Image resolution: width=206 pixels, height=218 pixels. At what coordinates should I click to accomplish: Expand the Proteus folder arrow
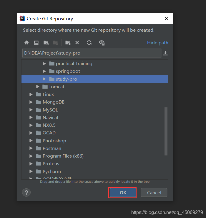point(31,164)
